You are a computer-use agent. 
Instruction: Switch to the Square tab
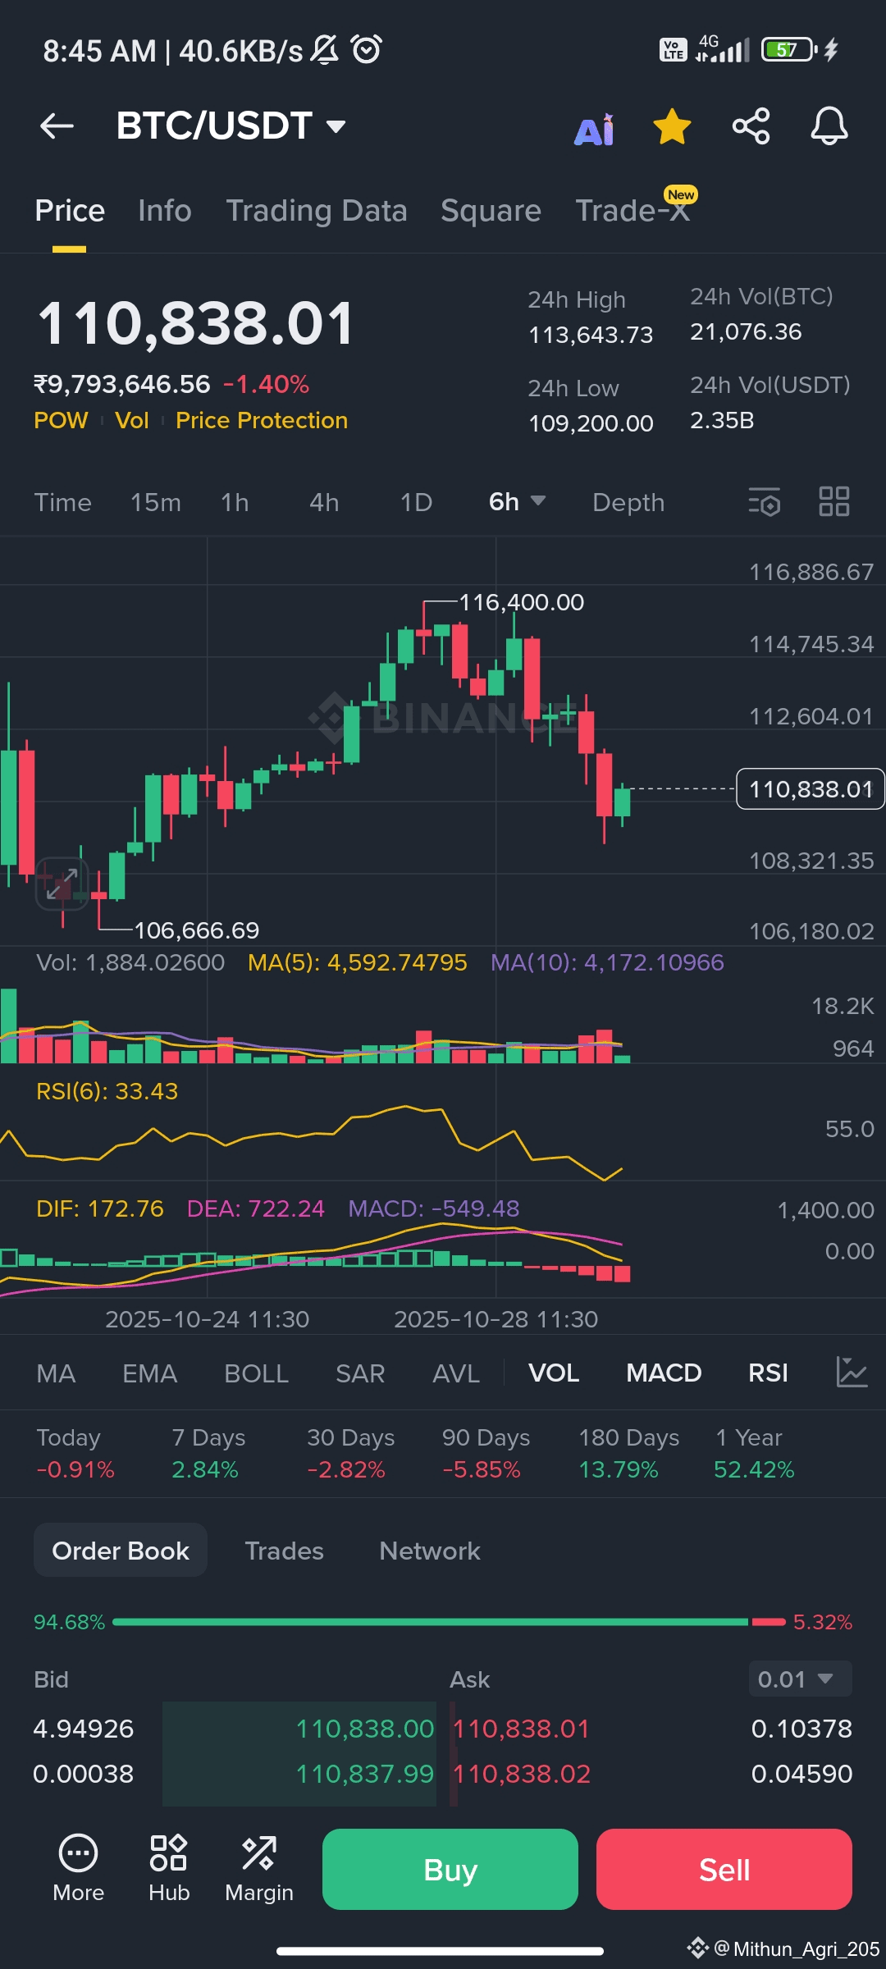(x=491, y=211)
